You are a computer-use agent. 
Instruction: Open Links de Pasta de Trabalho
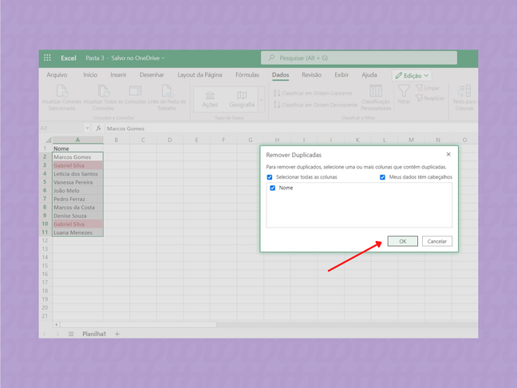point(167,91)
